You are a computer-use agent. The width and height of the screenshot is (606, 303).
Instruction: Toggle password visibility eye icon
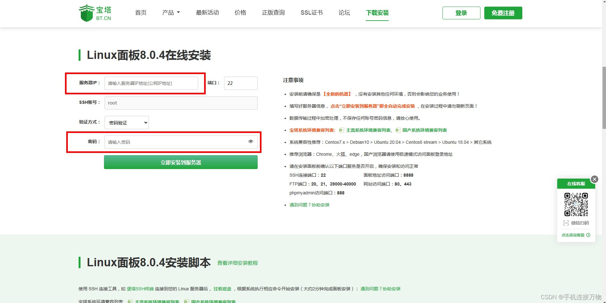tap(251, 142)
